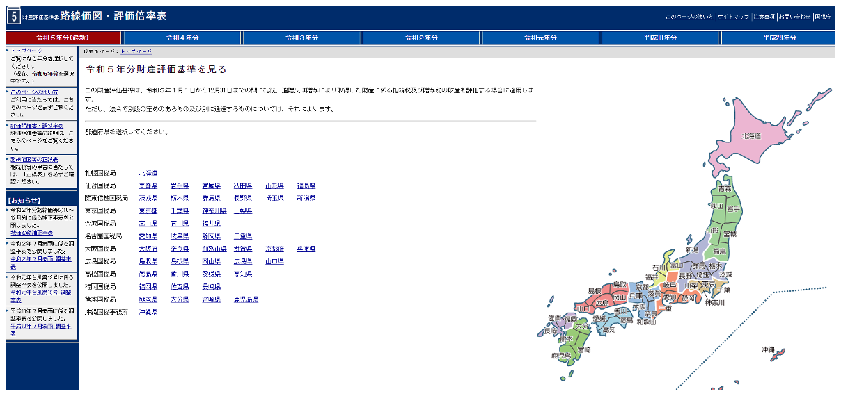Select the 新潟 region on the map
This screenshot has width=841, height=396.
click(x=691, y=250)
